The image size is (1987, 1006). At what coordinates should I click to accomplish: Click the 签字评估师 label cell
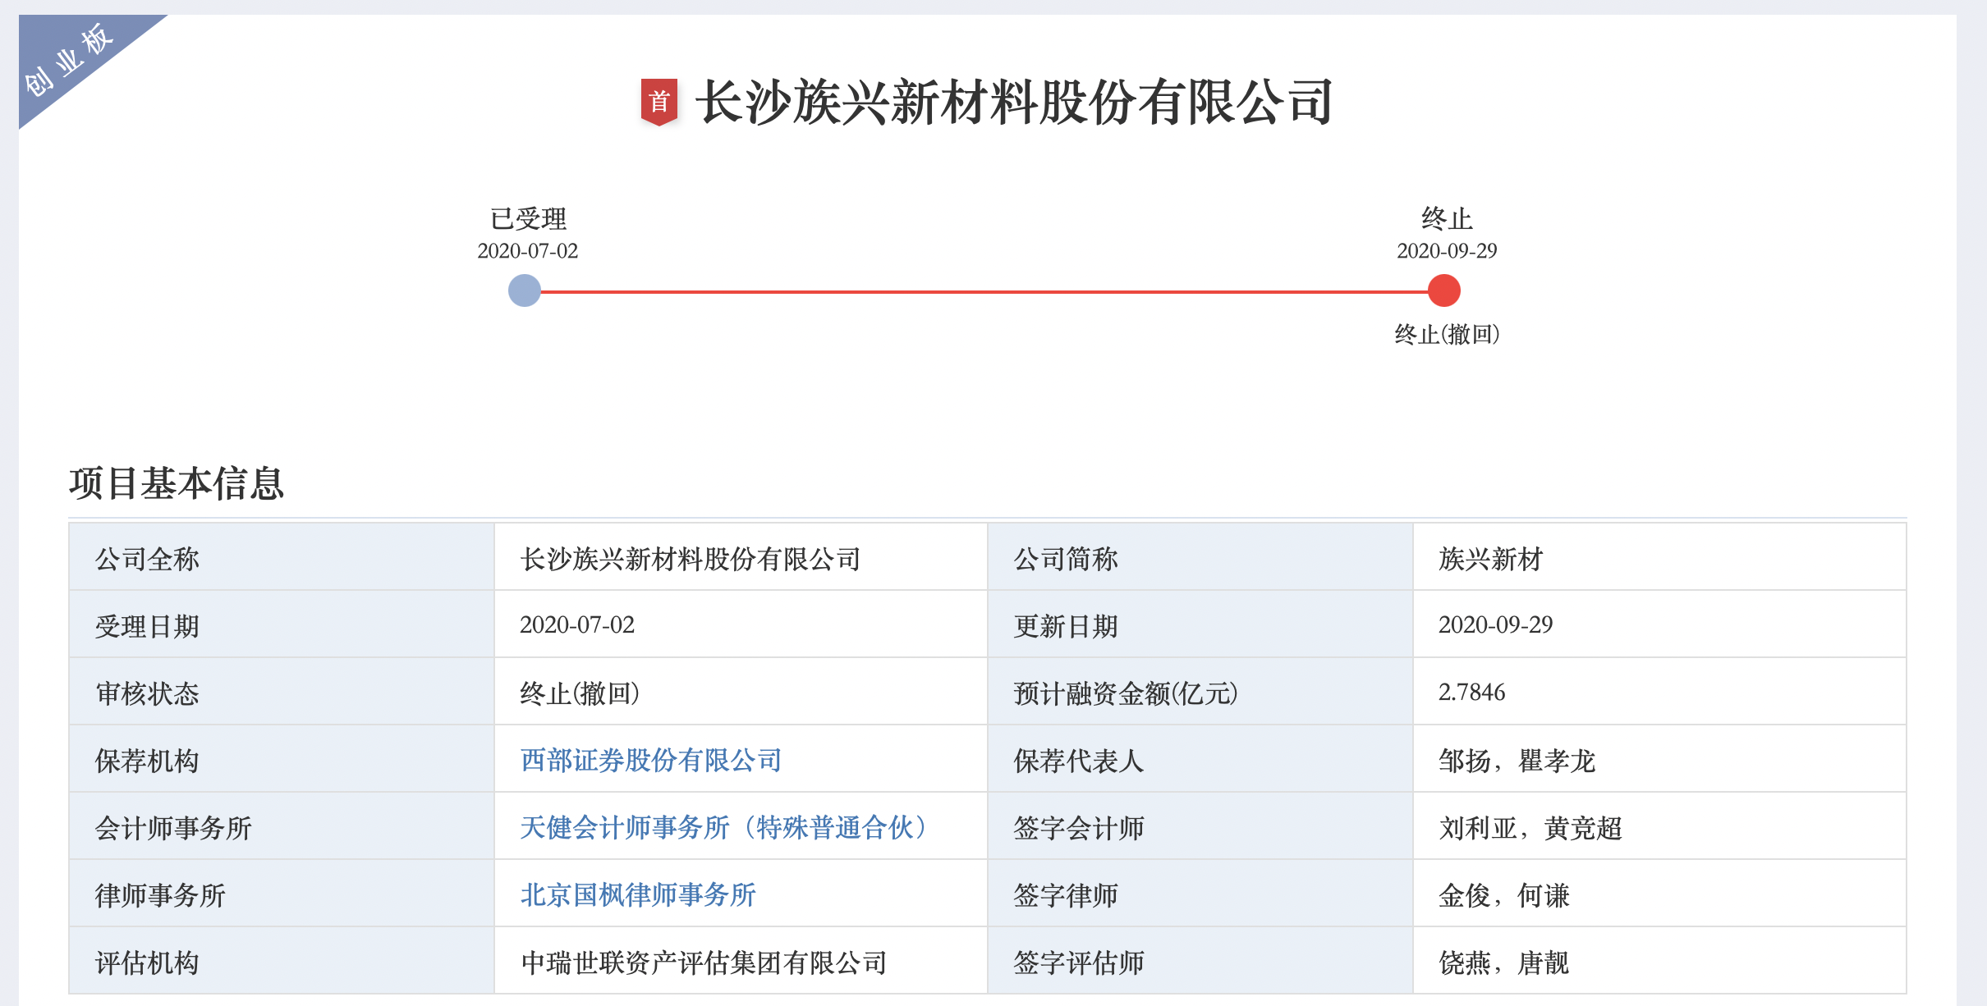[1200, 960]
